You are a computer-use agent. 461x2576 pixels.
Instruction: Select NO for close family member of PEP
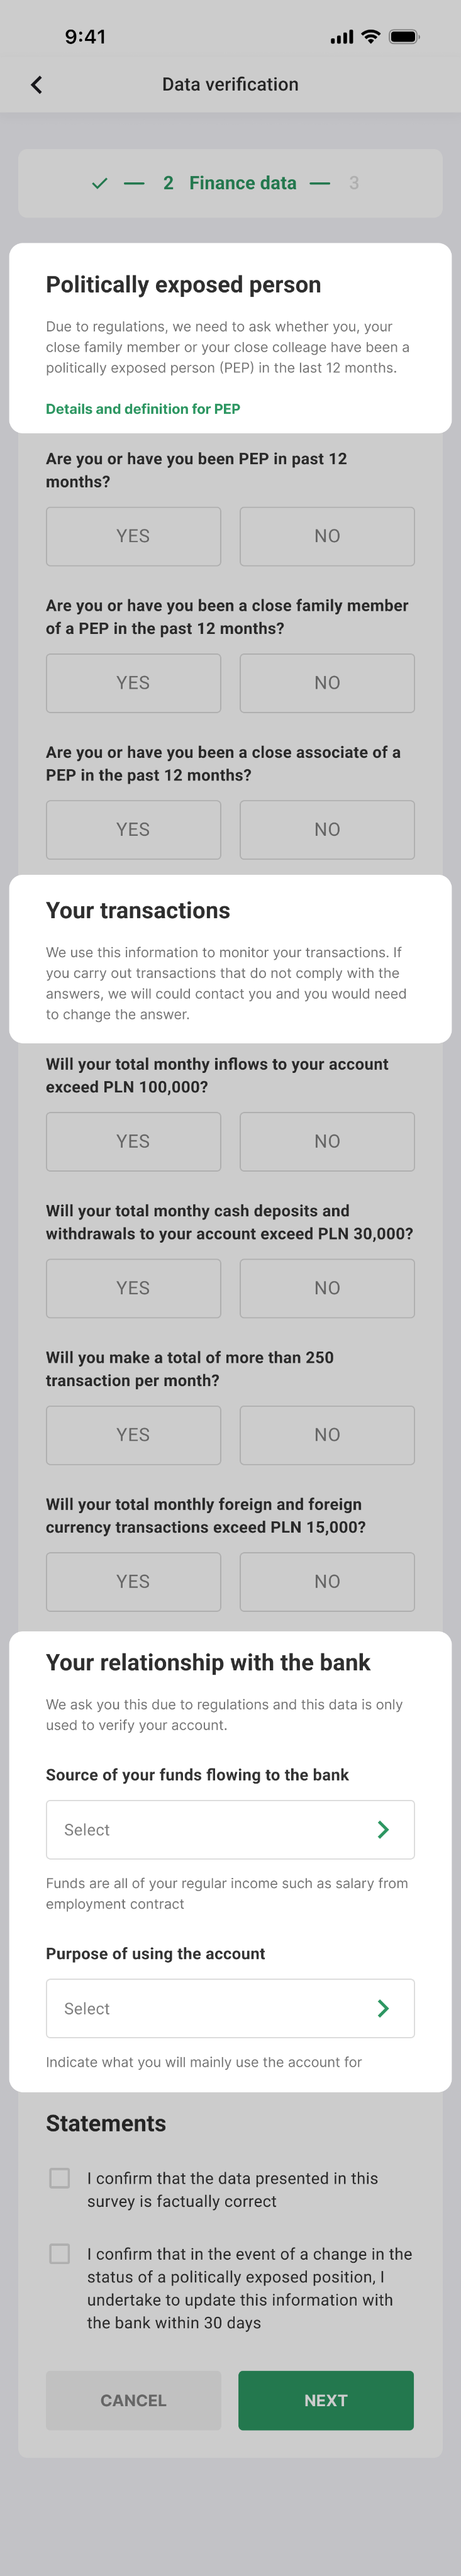coord(327,683)
